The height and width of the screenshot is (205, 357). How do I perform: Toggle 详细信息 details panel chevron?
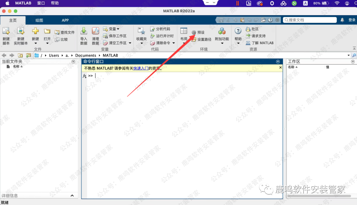point(72,196)
